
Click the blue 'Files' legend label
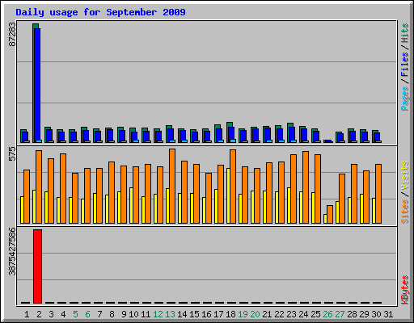point(405,65)
